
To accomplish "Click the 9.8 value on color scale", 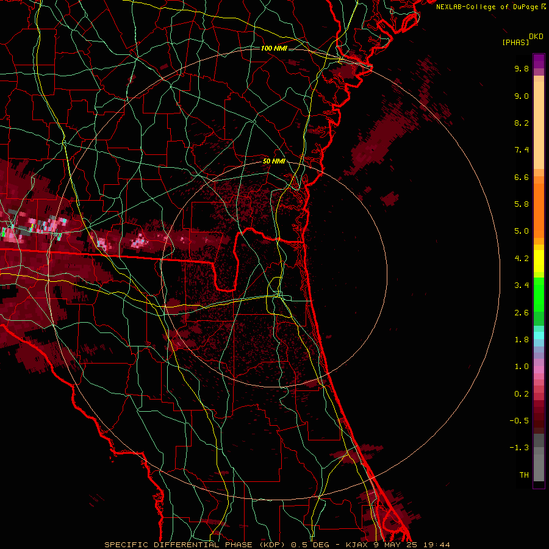I will point(522,69).
